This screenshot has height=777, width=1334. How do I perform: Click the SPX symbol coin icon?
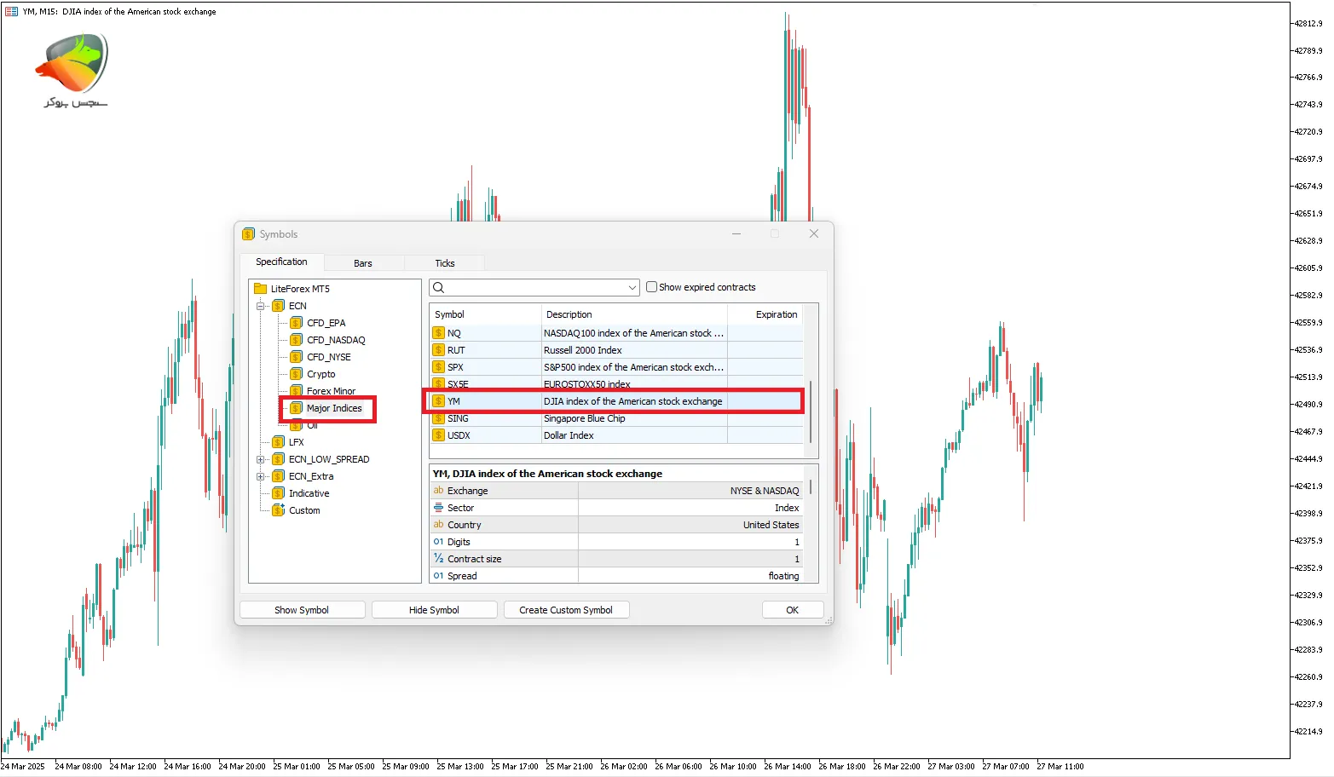pyautogui.click(x=438, y=367)
